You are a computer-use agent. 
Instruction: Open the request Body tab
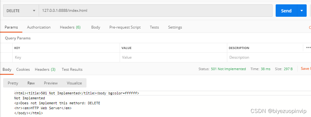[96, 27]
